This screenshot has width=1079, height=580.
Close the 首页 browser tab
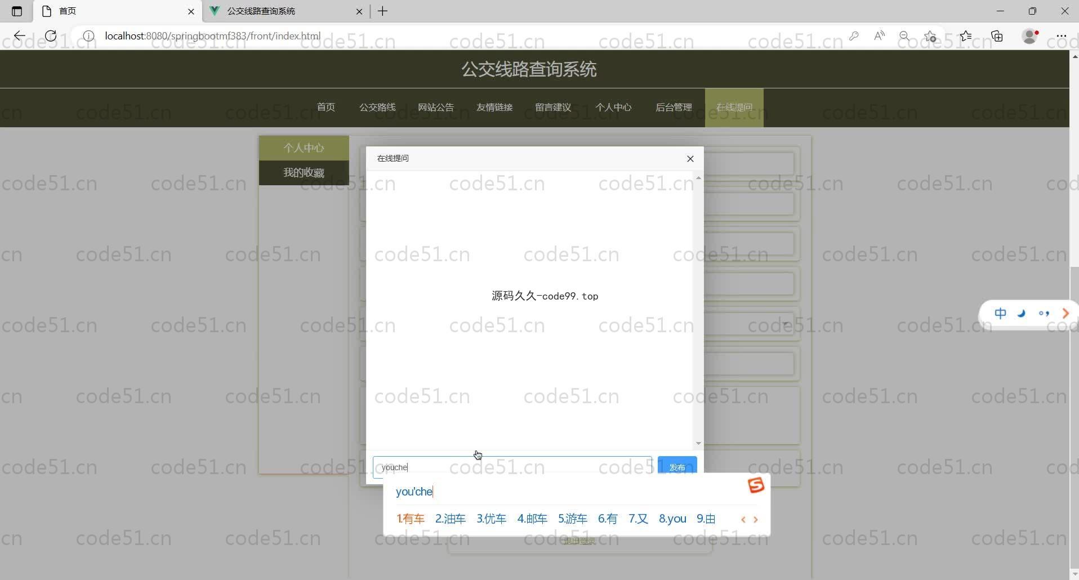(191, 11)
